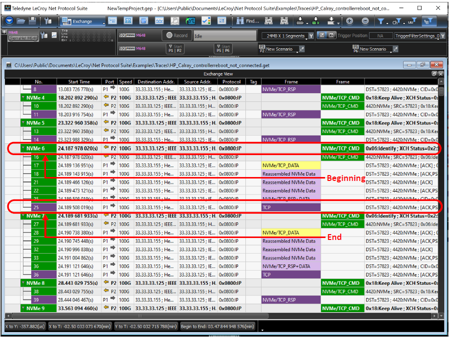This screenshot has height=337, width=449.
Task: Open the summary sigma view icon
Action: pos(128,21)
